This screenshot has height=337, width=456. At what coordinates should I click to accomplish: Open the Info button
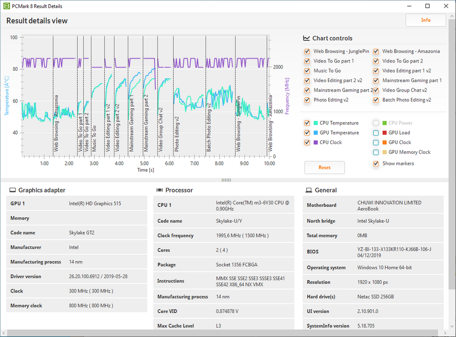[x=425, y=20]
